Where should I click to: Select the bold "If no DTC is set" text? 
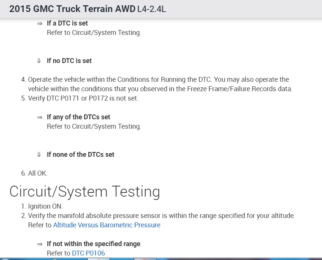click(x=69, y=61)
